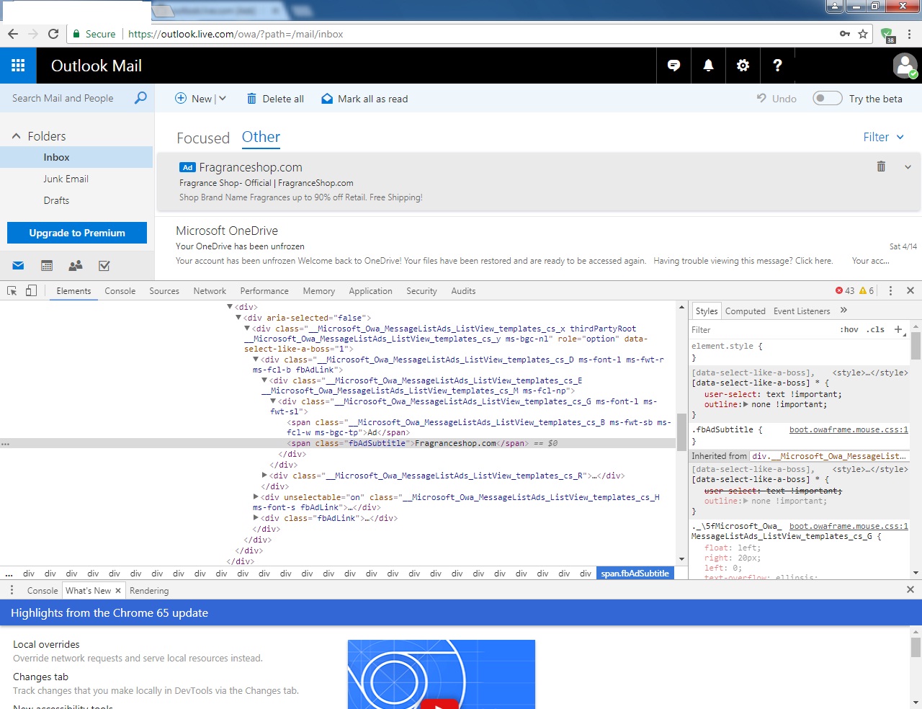The width and height of the screenshot is (922, 709).
Task: Toggle the Try the beta switch
Action: (x=828, y=98)
